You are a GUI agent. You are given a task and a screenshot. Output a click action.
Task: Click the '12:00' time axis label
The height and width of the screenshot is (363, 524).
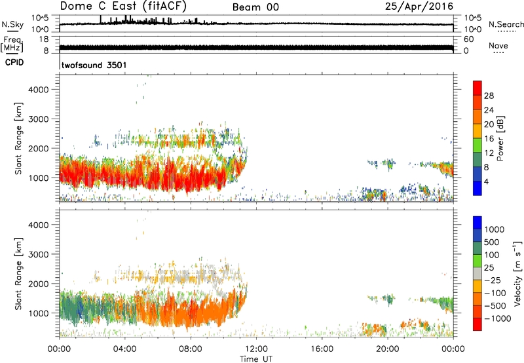(x=256, y=349)
